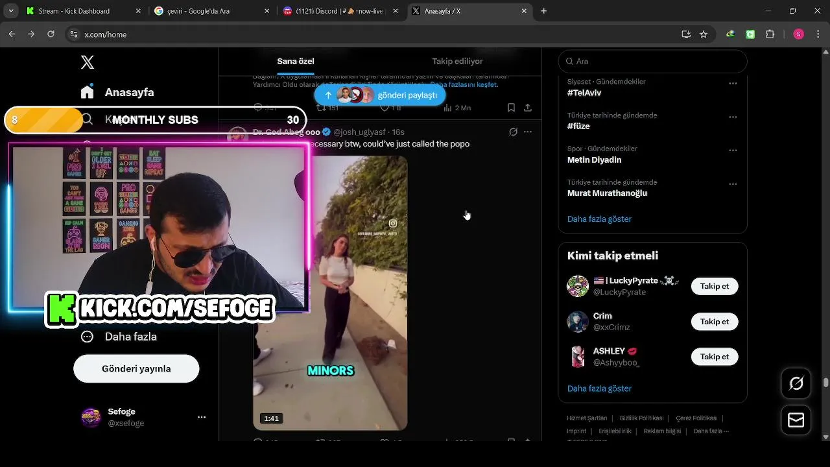Click the install app icon in address bar
Image resolution: width=830 pixels, height=467 pixels.
click(x=686, y=34)
